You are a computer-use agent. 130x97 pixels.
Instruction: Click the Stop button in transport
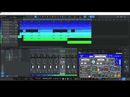tap(63, 79)
